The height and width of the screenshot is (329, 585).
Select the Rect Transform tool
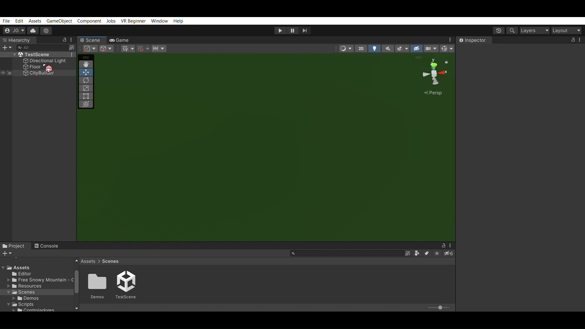[x=86, y=96]
